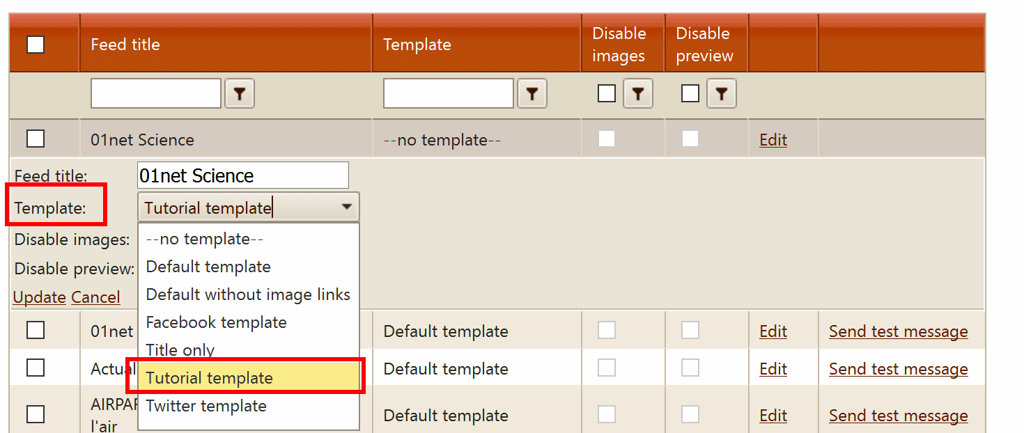Collapse the Template dropdown arrow
This screenshot has width=1024, height=433.
click(346, 207)
